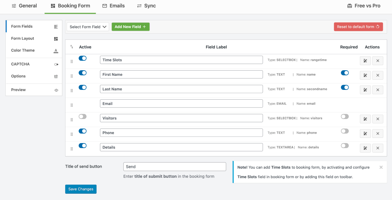Delete the Visitors field
Image resolution: width=392 pixels, height=200 pixels.
click(x=378, y=119)
